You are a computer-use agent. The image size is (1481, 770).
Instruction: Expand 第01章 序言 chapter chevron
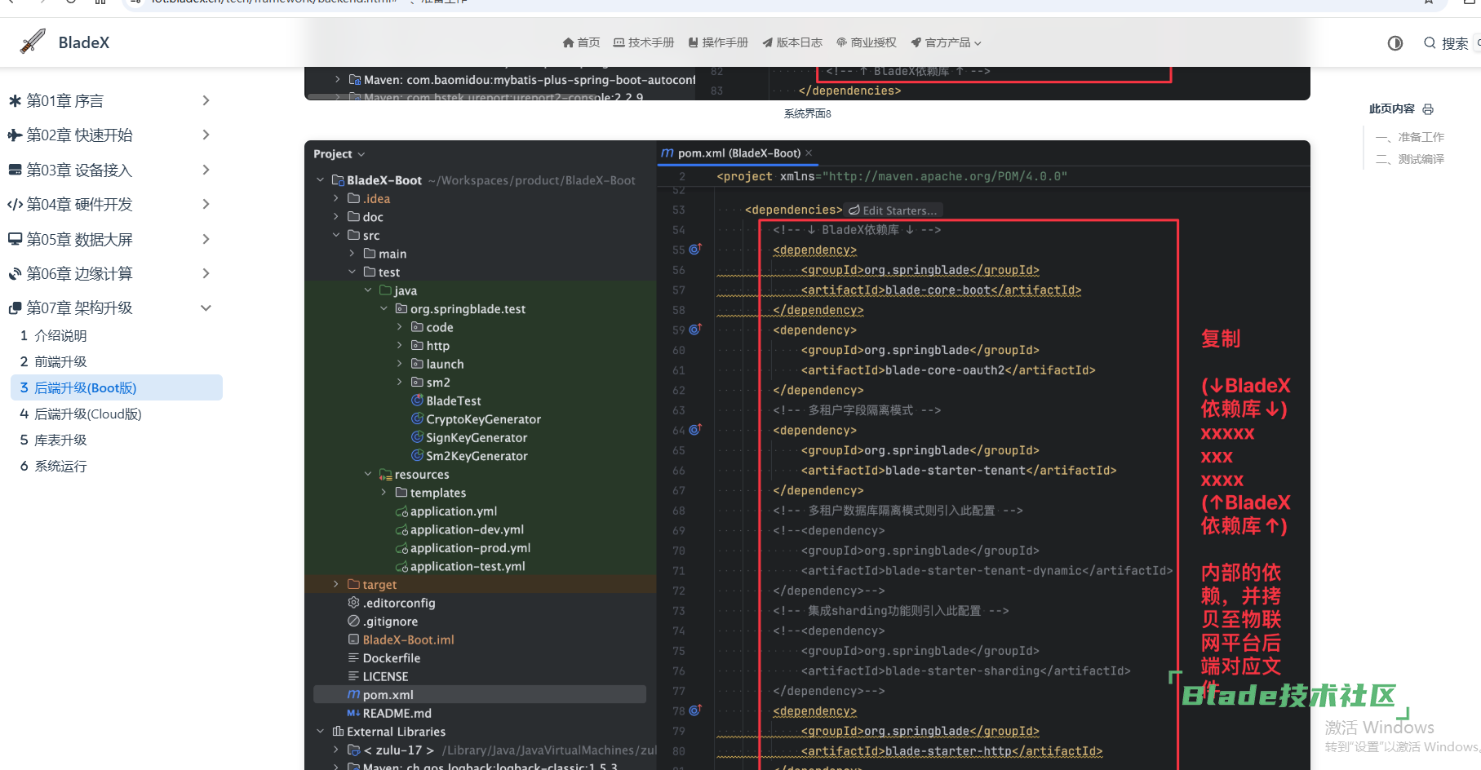click(206, 100)
